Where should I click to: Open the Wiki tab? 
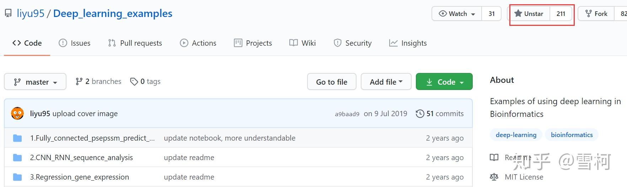302,43
